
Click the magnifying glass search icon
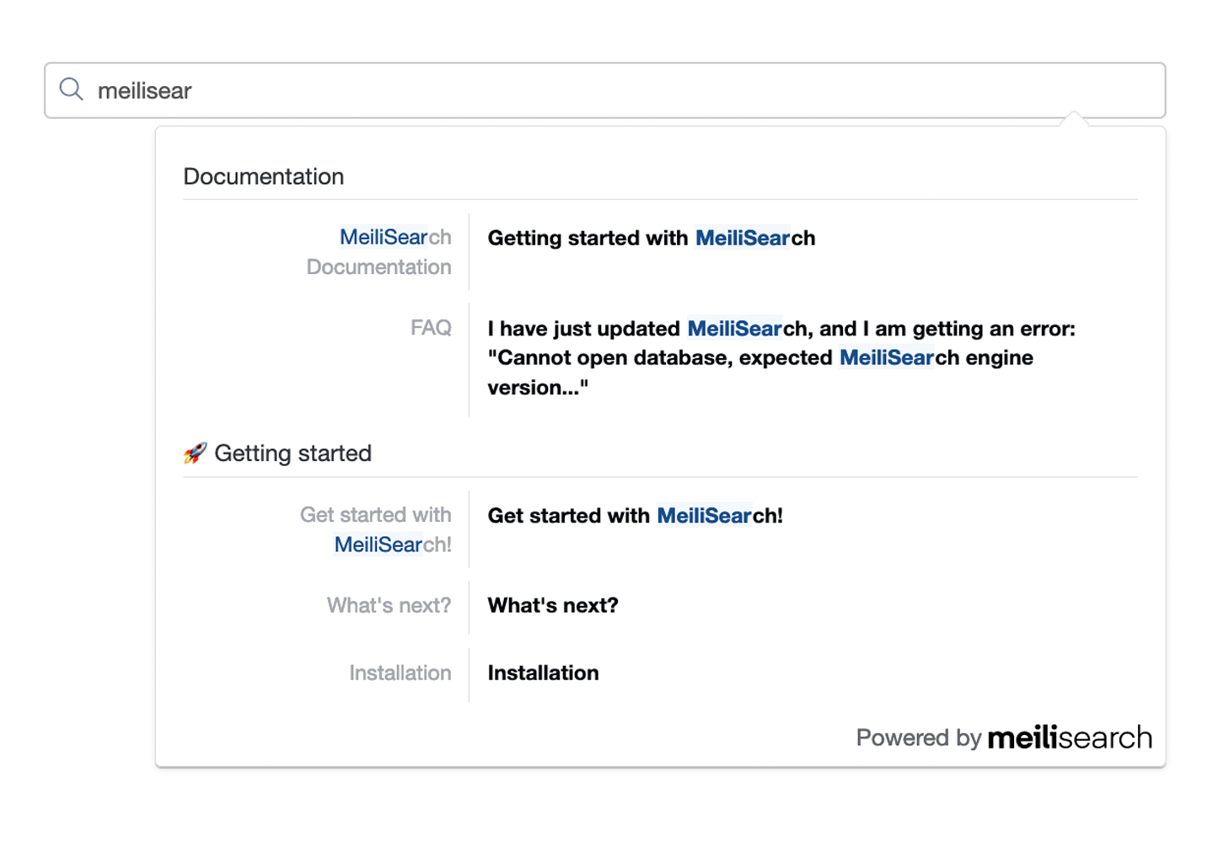tap(72, 89)
